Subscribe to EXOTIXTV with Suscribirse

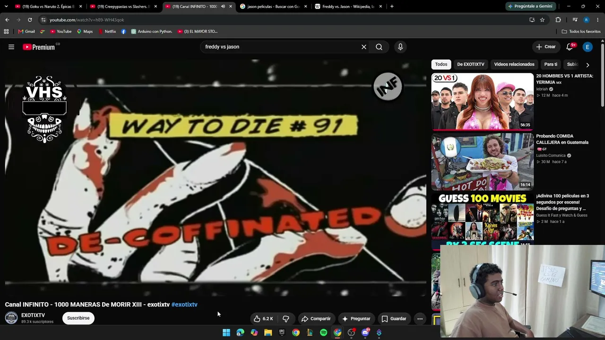click(78, 318)
